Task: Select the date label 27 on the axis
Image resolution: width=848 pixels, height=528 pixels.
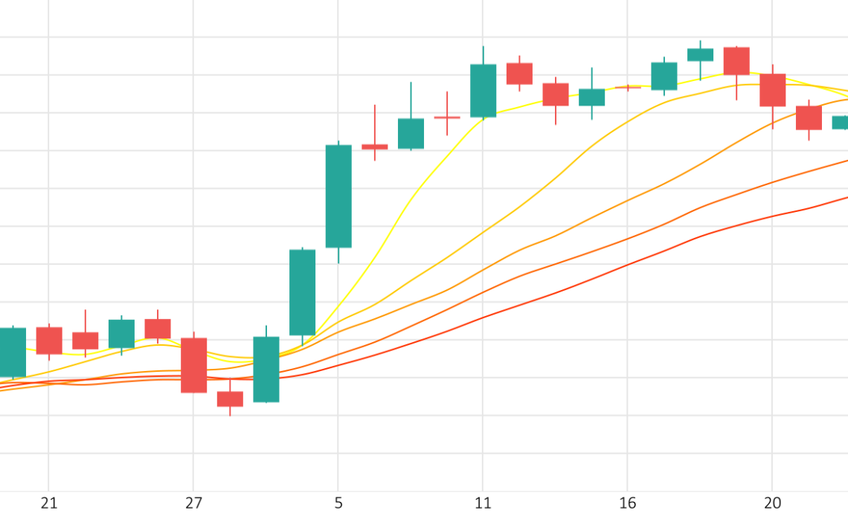Action: (193, 503)
